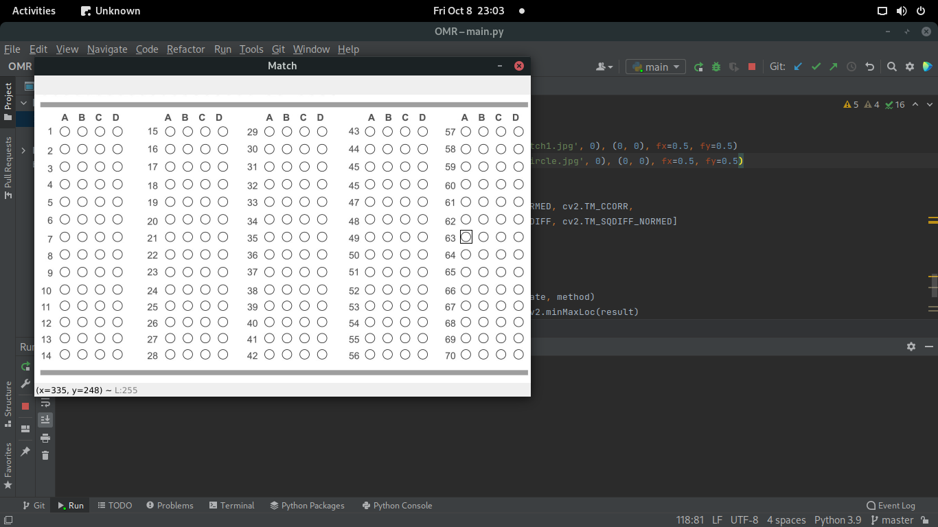Pin the Run tab with the pin icon
This screenshot has height=527, width=938.
(x=25, y=452)
